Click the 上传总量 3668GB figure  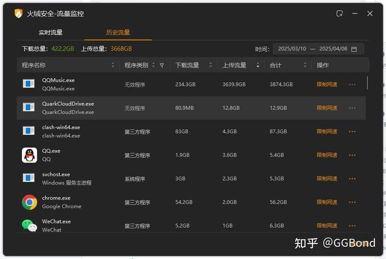121,49
